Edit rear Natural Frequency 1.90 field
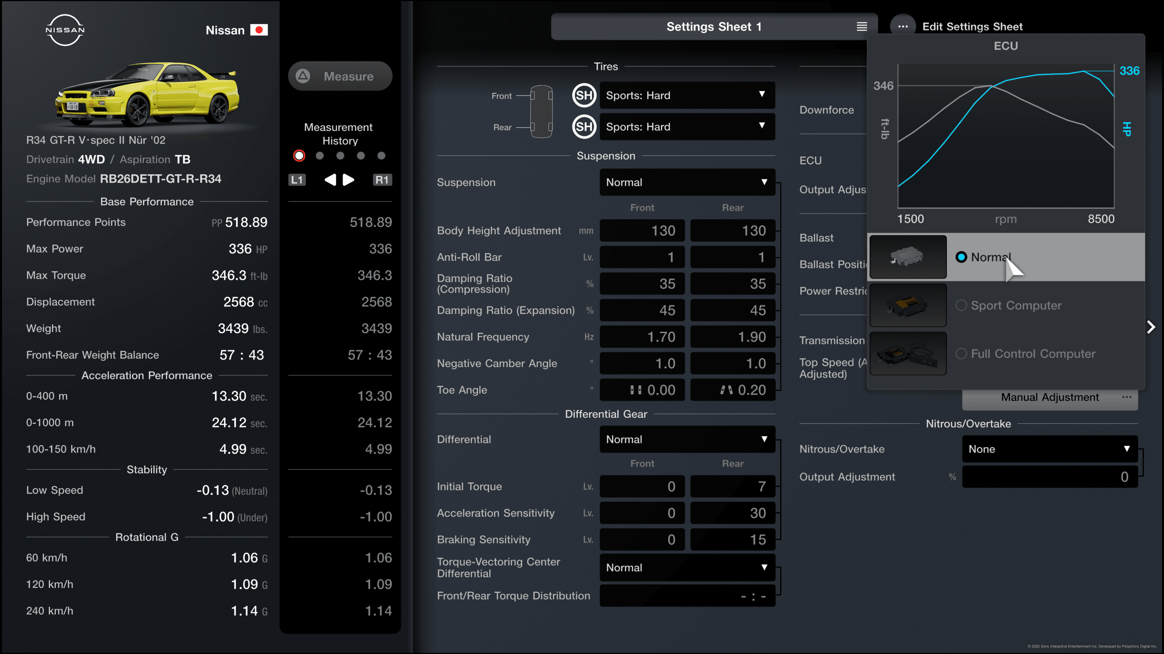Screen dimensions: 1164x654 [732, 337]
